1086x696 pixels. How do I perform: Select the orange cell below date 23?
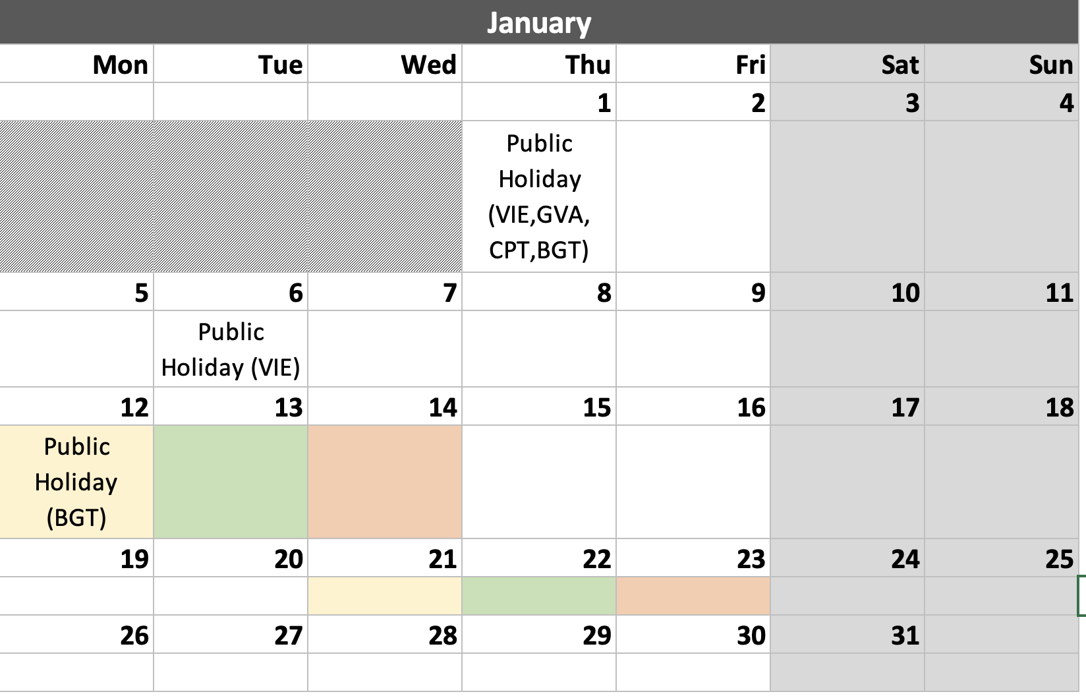693,596
